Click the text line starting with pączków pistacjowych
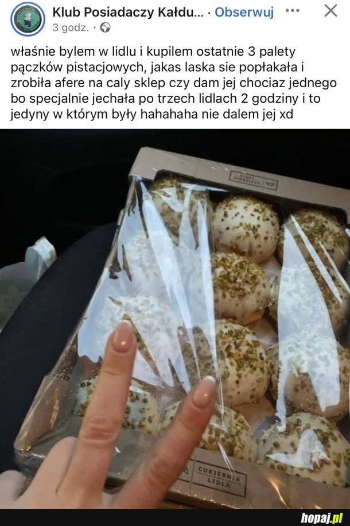 (157, 68)
